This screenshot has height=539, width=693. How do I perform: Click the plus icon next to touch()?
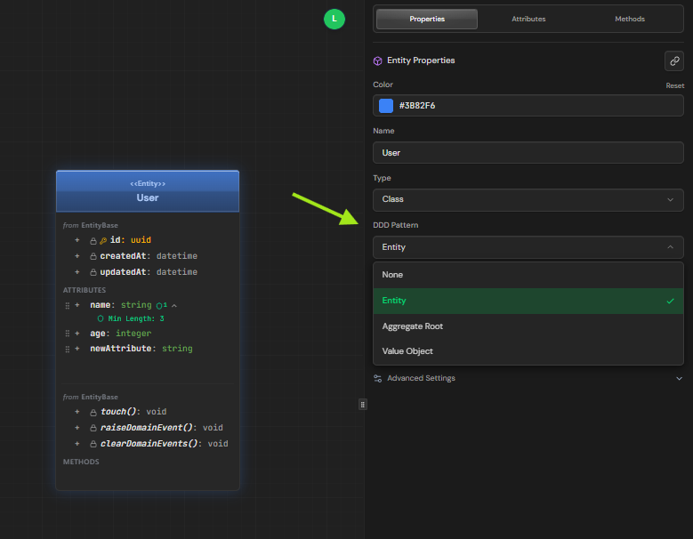(x=77, y=412)
